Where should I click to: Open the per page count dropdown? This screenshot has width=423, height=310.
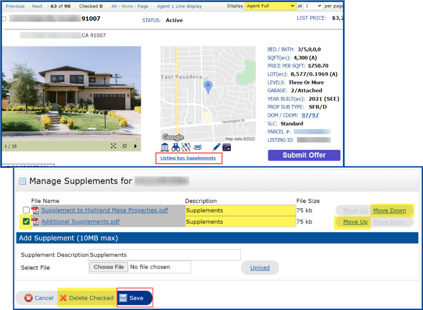tap(312, 6)
